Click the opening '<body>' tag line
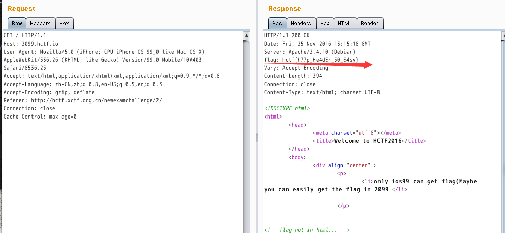 click(x=298, y=157)
